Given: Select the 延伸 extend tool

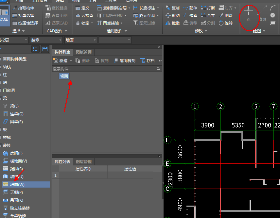Looking at the screenshot, I should pyautogui.click(x=190, y=8).
